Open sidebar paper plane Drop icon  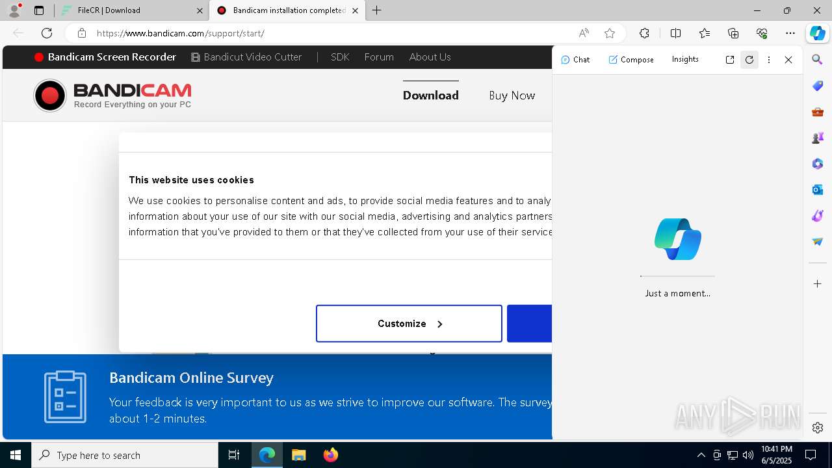coord(818,242)
